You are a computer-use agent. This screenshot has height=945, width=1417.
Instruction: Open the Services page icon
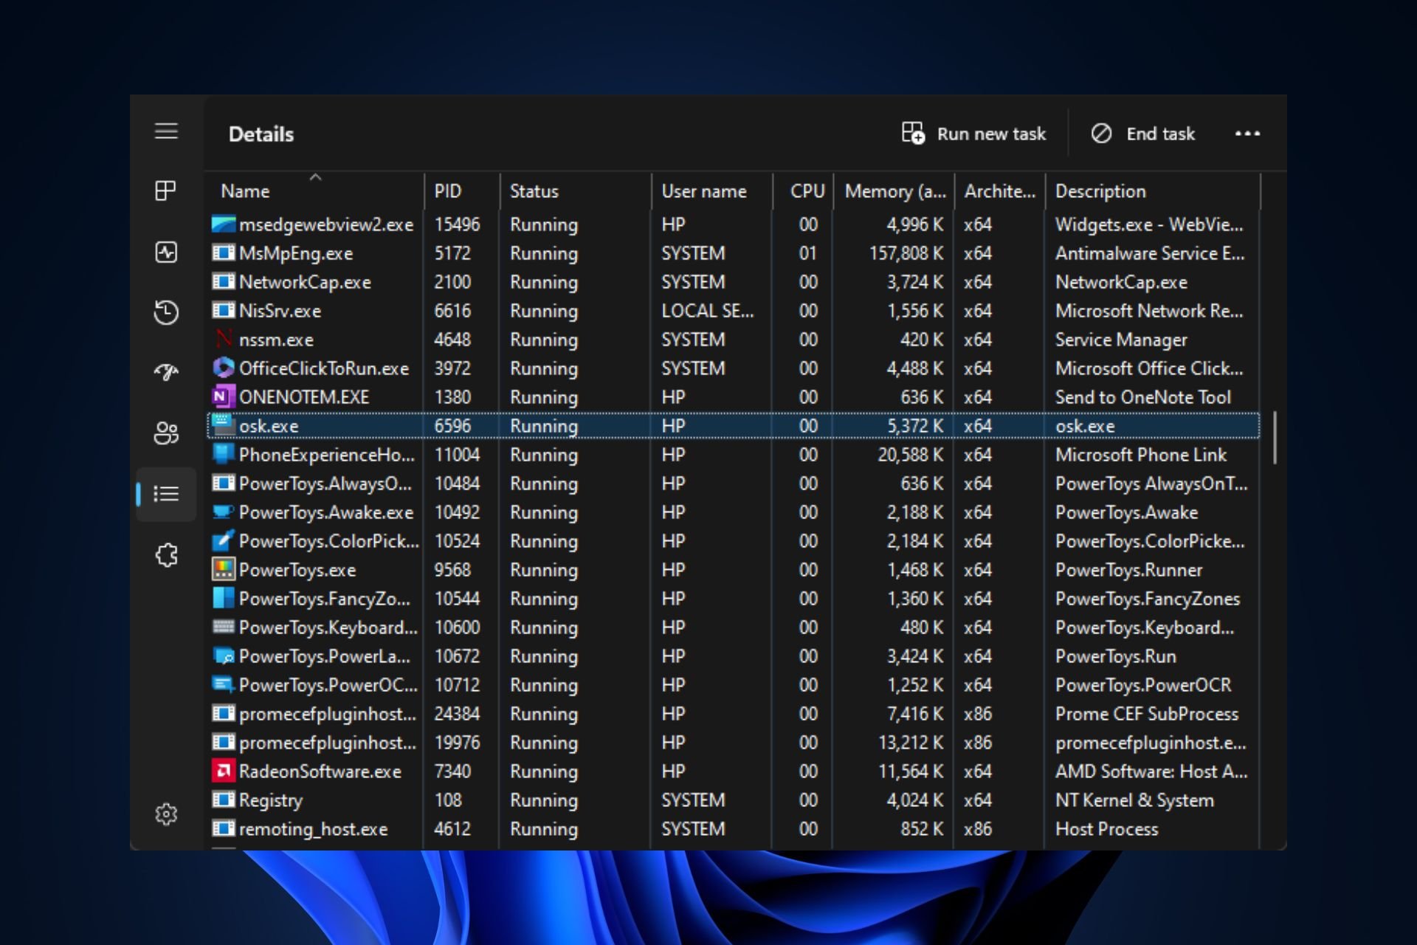(167, 554)
